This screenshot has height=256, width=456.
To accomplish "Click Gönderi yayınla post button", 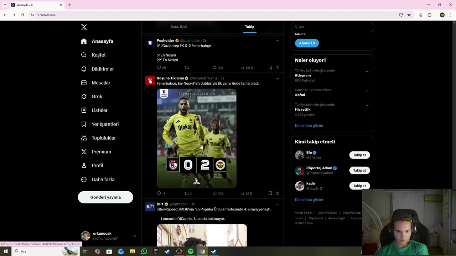I will click(105, 197).
